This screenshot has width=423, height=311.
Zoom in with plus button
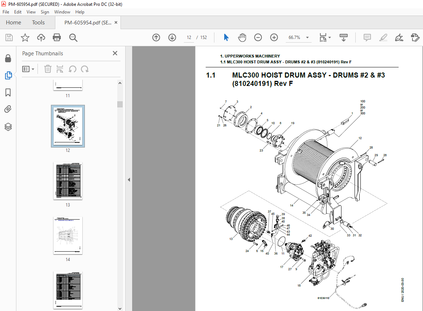(274, 38)
